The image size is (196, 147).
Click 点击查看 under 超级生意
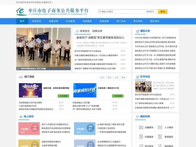click(63, 96)
